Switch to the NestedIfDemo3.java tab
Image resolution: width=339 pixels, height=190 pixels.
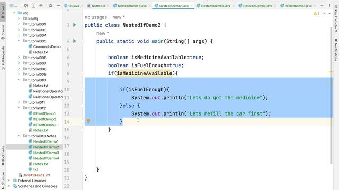(x=216, y=6)
